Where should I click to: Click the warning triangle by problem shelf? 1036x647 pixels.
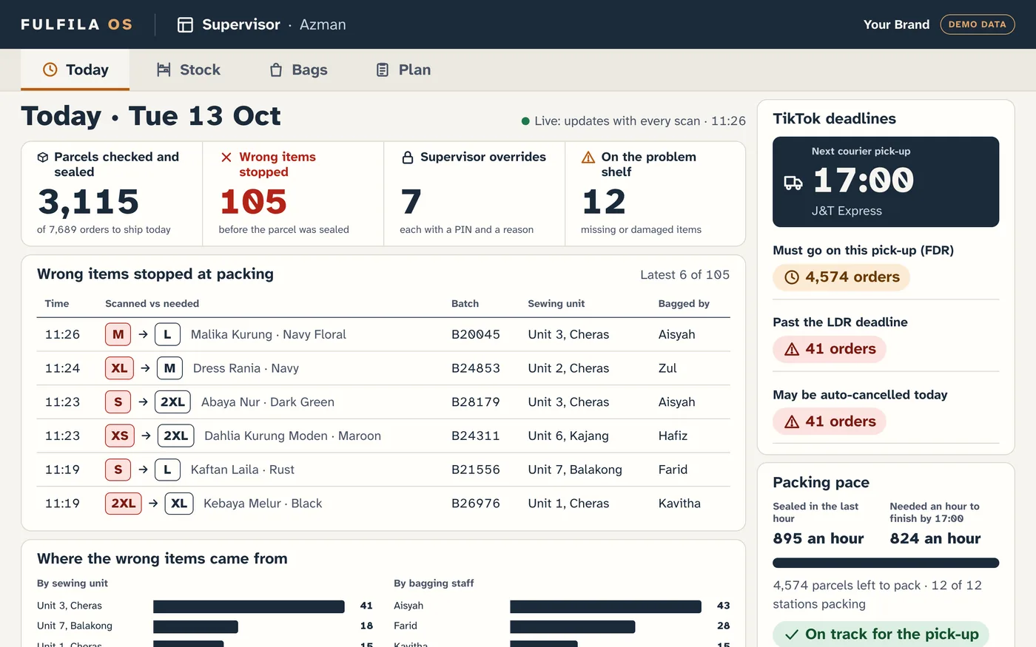pyautogui.click(x=588, y=157)
